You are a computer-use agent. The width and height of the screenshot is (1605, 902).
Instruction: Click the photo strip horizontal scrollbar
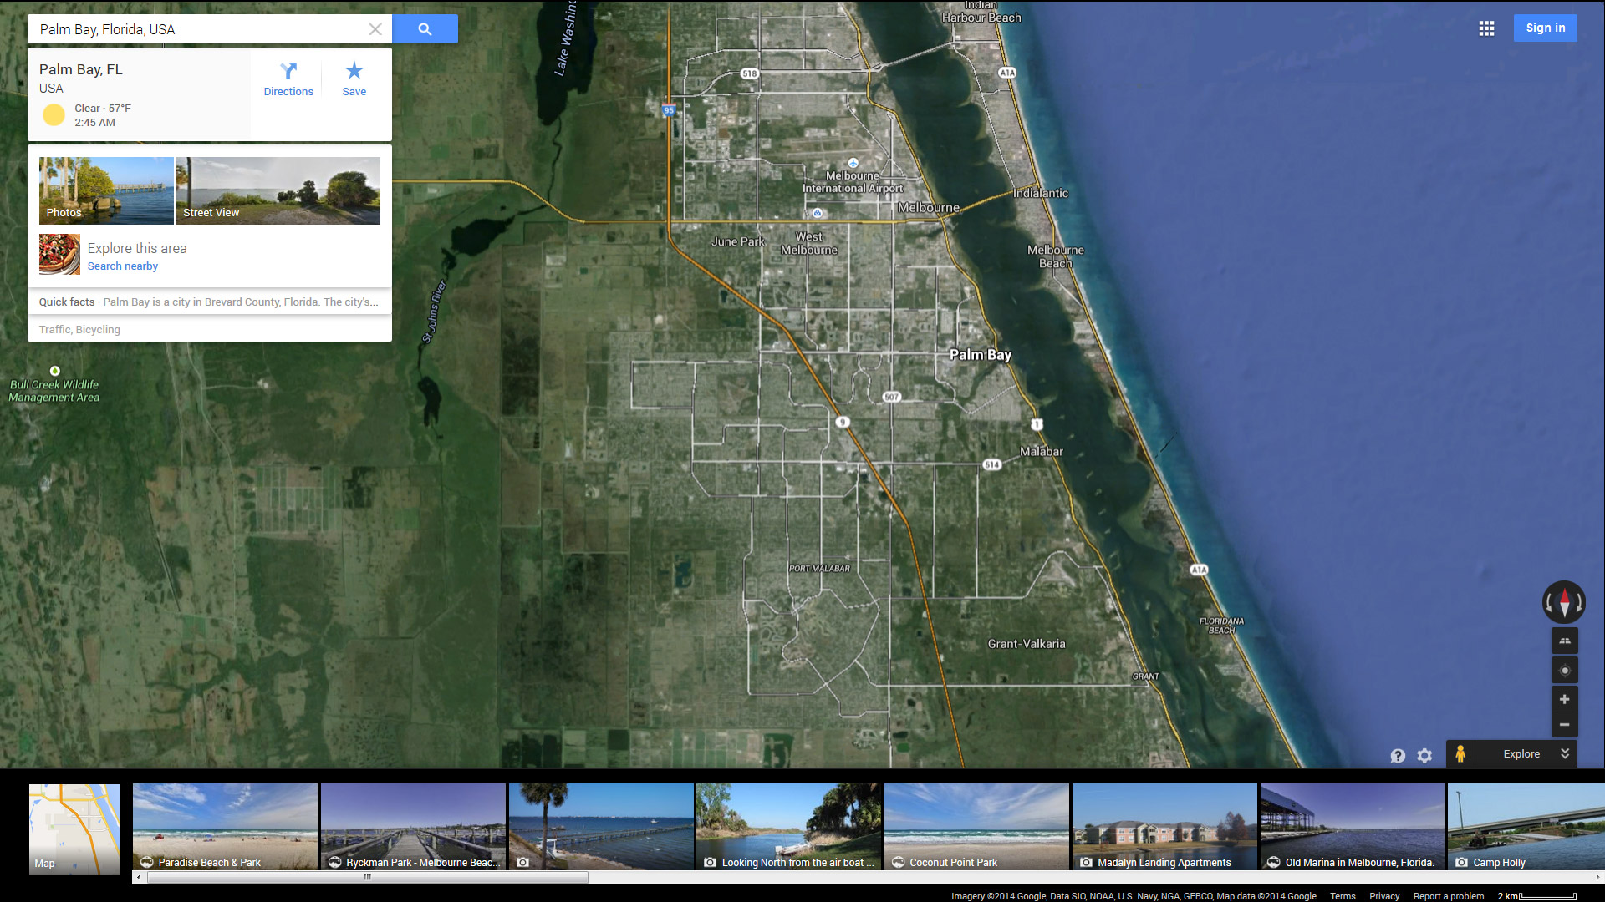tap(368, 877)
